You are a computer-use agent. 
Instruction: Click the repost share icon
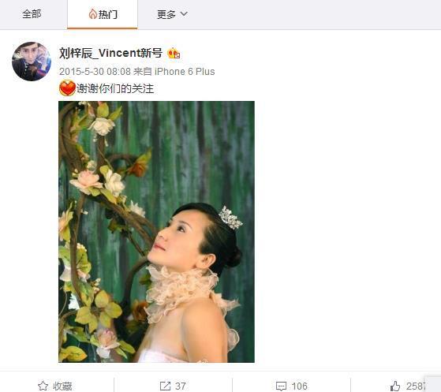[x=165, y=386]
